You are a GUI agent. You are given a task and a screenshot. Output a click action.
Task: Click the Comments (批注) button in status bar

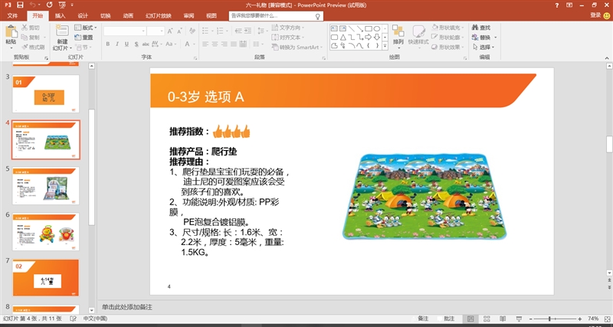click(x=446, y=319)
